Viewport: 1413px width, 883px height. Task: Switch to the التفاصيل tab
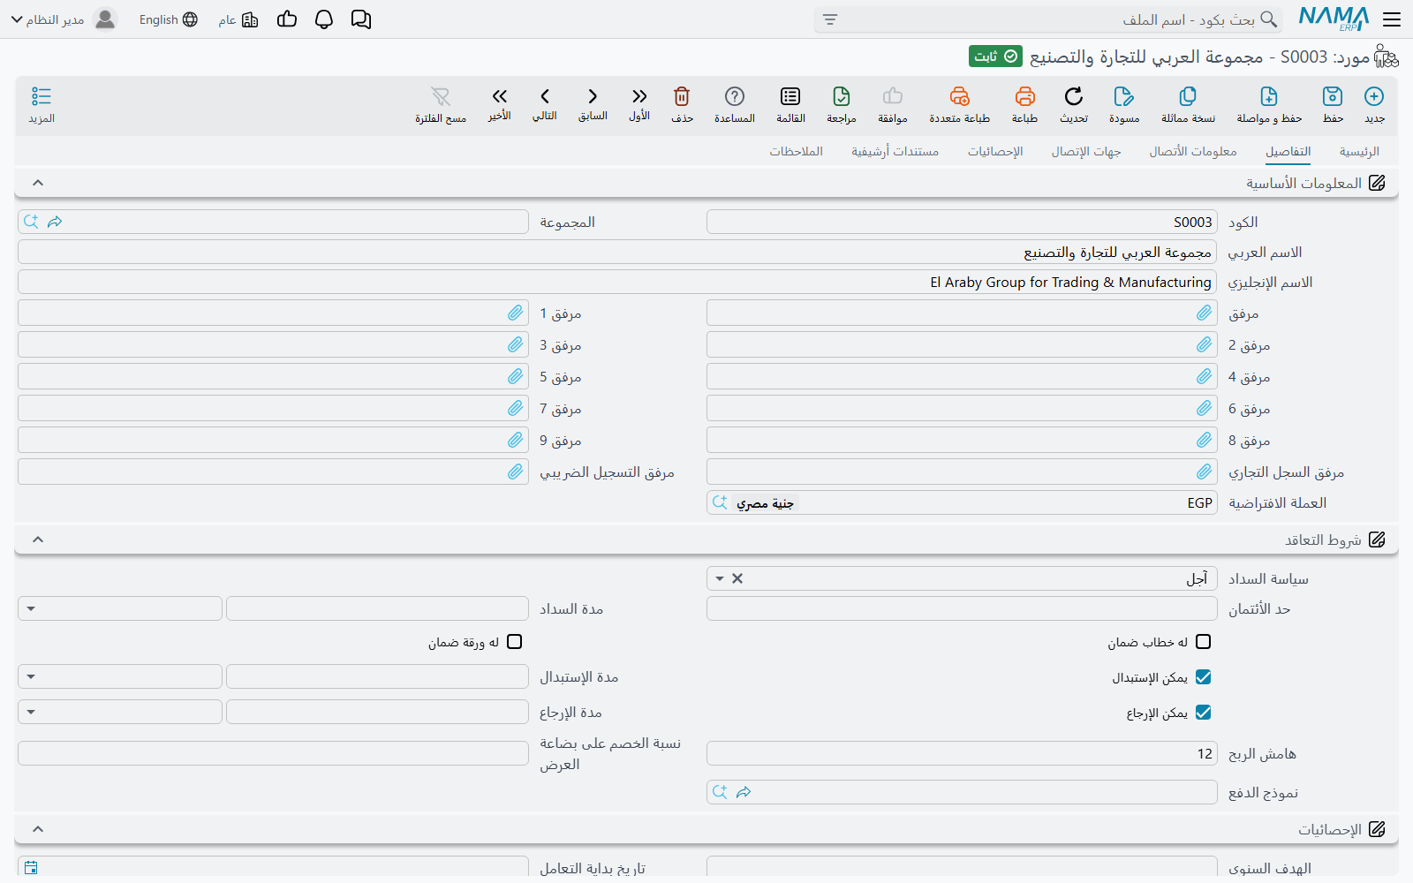coord(1288,151)
